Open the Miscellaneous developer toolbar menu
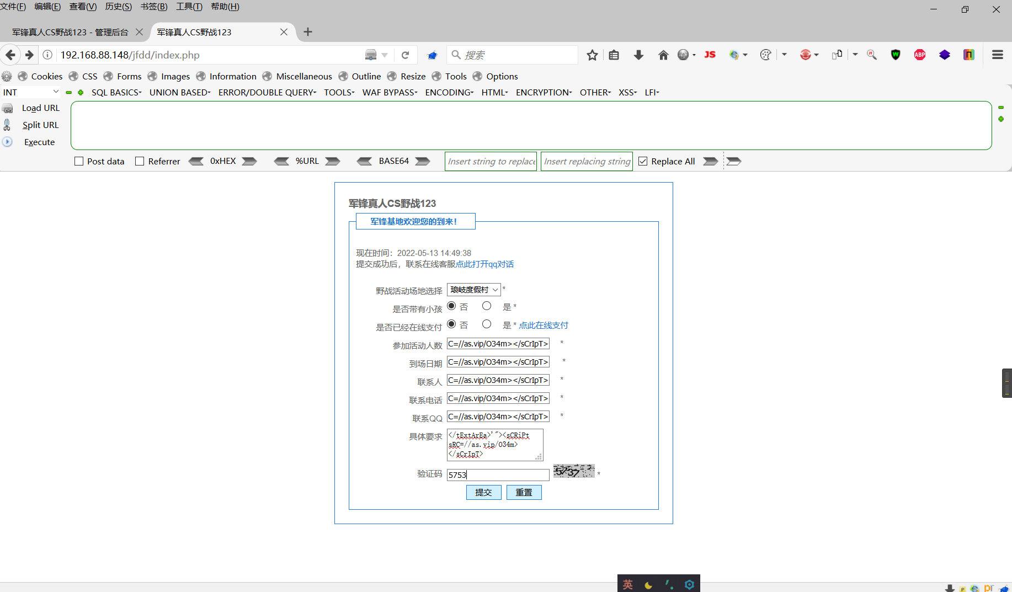Screen dimensions: 1012x592 click(297, 76)
